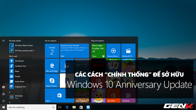Open 3D Vision Photo Viewer app
The height and width of the screenshot is (110, 196).
(x=21, y=46)
